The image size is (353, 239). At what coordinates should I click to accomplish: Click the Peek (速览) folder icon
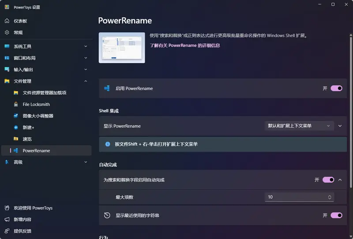[16, 139]
